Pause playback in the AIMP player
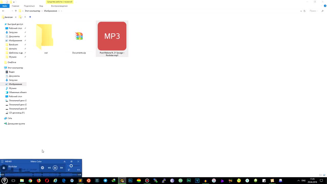The image size is (327, 184). tap(55, 168)
